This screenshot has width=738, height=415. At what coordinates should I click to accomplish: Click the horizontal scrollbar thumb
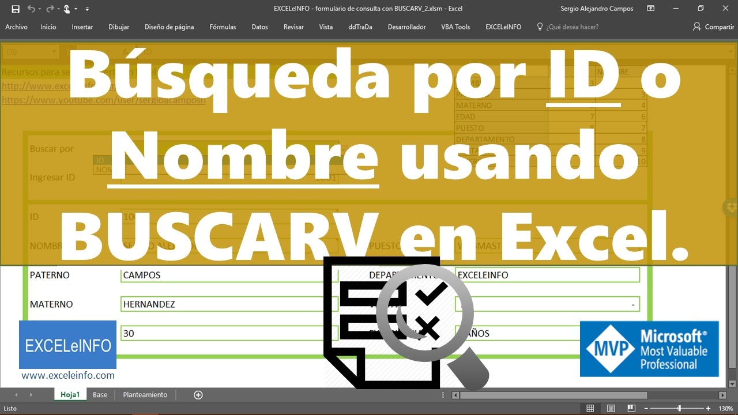pyautogui.click(x=553, y=395)
